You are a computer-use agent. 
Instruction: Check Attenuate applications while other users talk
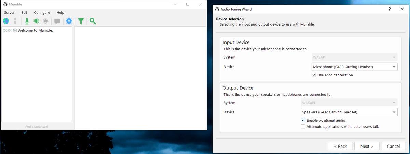[x=303, y=127]
